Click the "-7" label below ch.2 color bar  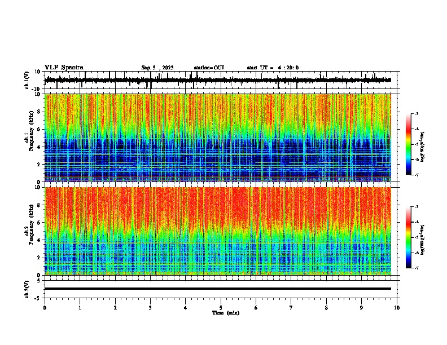click(x=417, y=268)
